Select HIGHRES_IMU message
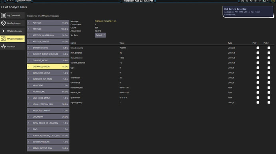This screenshot has width=276, height=154. tap(48, 92)
